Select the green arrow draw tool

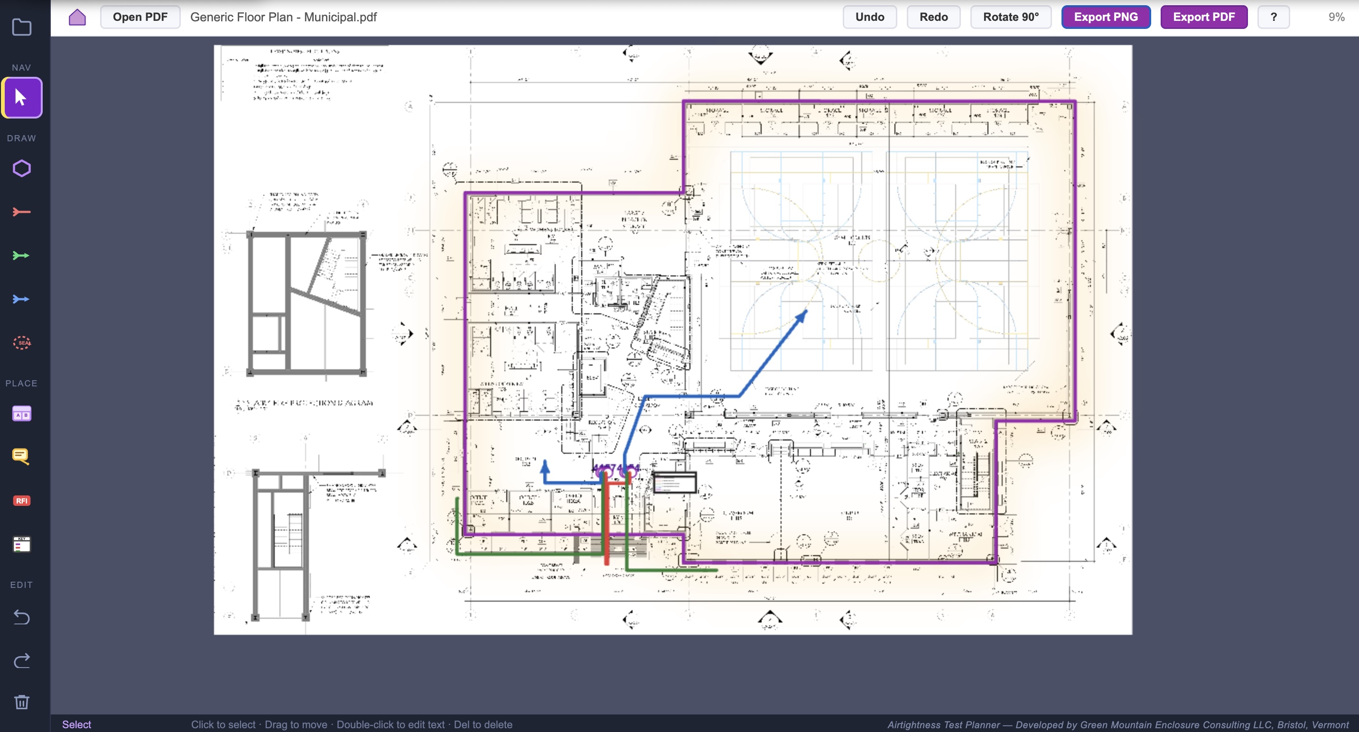tap(22, 255)
